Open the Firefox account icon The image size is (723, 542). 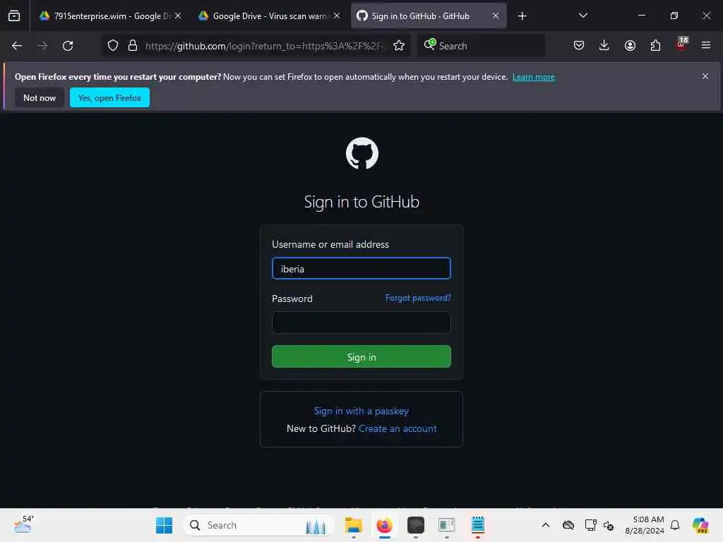tap(630, 45)
